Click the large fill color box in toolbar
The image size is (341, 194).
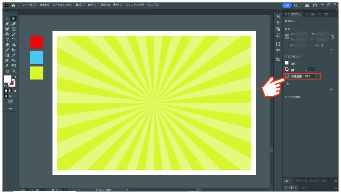(8, 79)
